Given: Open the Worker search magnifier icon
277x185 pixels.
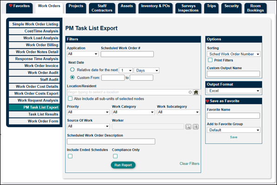Looking at the screenshot, I should click(x=188, y=127).
